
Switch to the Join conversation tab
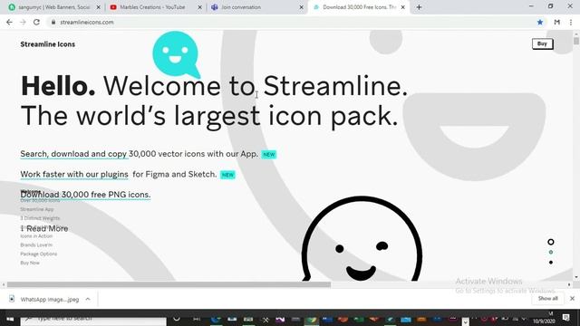point(256,7)
